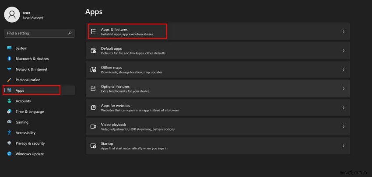Open the Optional features text label
372x177 pixels.
tap(115, 87)
